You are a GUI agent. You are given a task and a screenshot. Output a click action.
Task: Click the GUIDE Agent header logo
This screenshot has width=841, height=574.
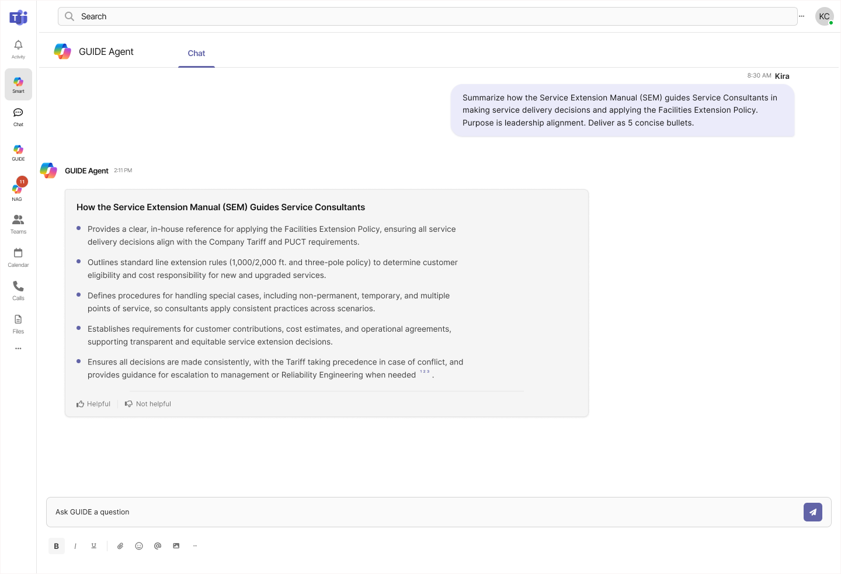[62, 51]
